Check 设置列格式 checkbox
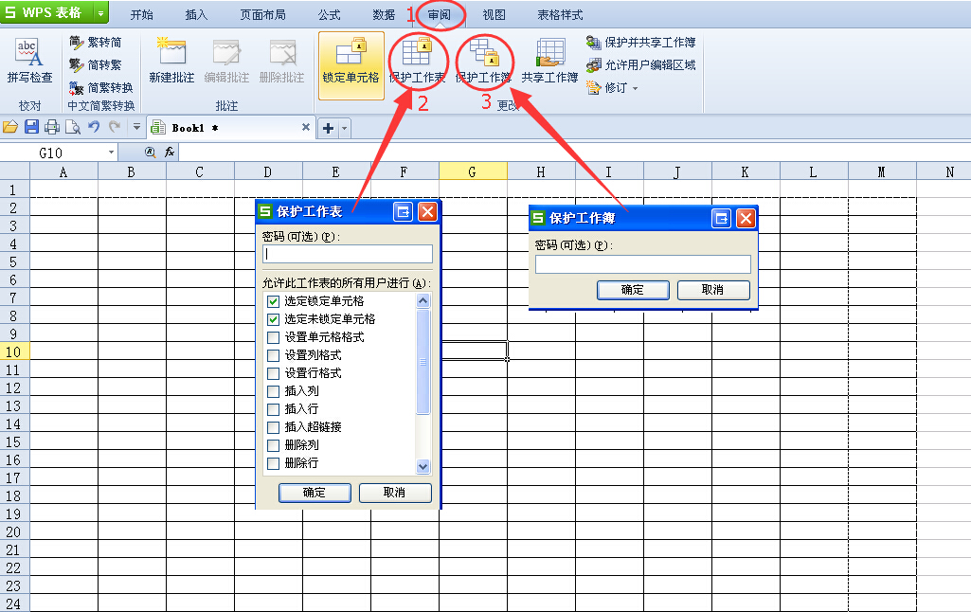The image size is (971, 612). 273,355
